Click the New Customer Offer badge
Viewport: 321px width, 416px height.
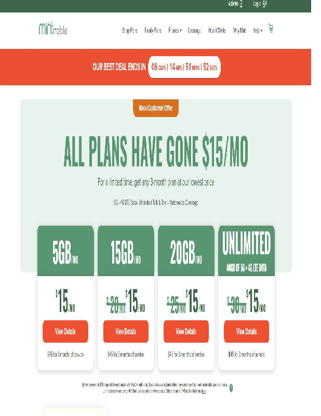tap(156, 108)
